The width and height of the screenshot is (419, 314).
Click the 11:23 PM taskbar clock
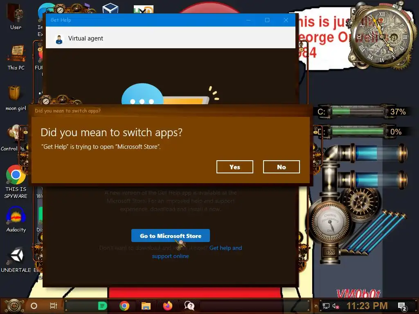367,306
